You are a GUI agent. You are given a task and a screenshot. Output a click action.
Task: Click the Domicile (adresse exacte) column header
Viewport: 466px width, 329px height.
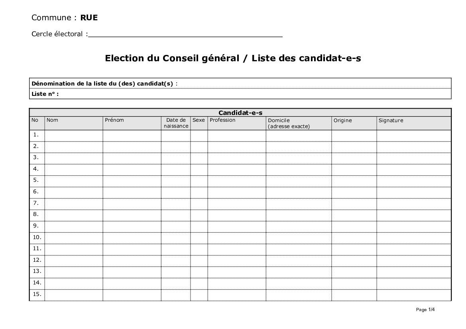pos(289,123)
